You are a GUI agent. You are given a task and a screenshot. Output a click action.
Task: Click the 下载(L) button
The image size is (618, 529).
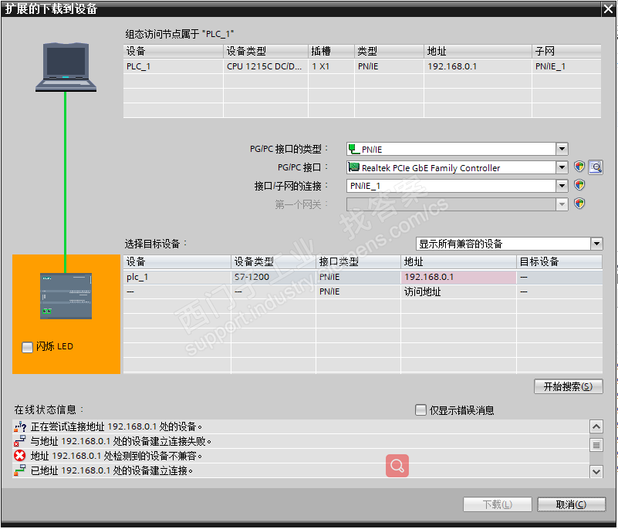(498, 504)
